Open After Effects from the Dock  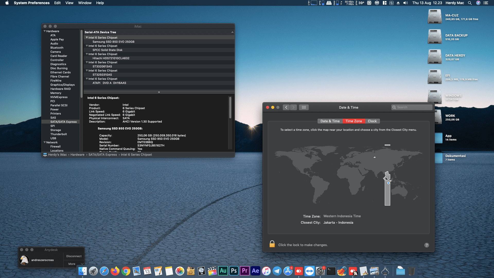(255, 271)
